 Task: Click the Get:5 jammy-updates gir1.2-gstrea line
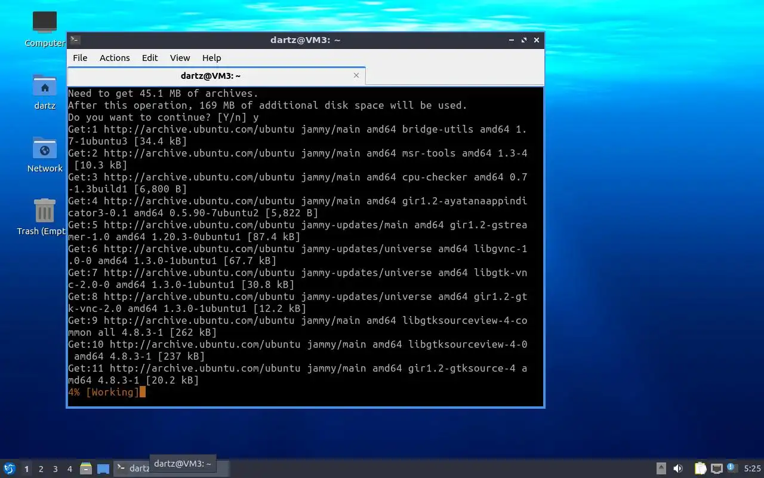click(x=297, y=231)
